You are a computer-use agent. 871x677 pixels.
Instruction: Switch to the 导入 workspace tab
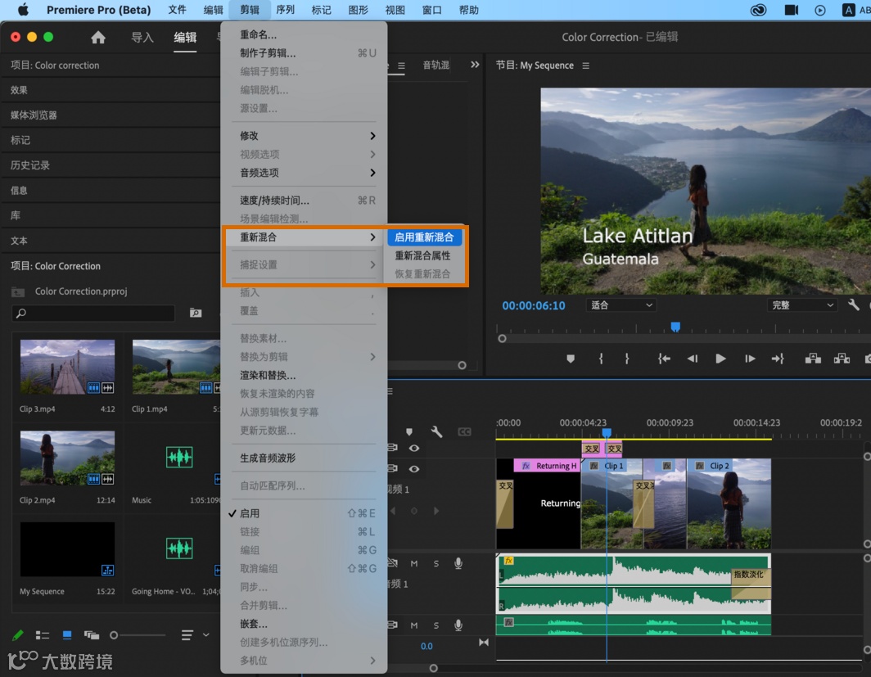click(x=142, y=37)
